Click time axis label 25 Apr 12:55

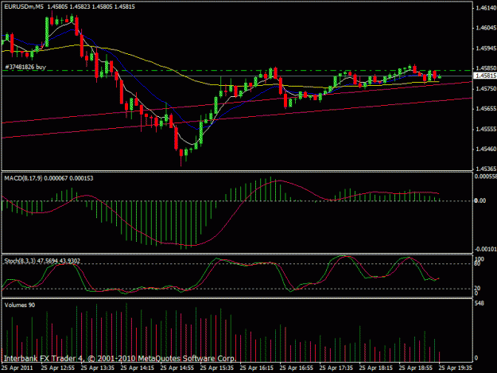(x=58, y=367)
